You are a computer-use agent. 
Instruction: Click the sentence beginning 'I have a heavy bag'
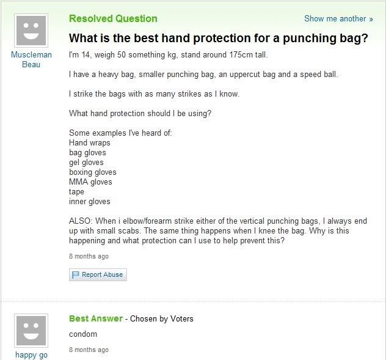click(x=203, y=75)
